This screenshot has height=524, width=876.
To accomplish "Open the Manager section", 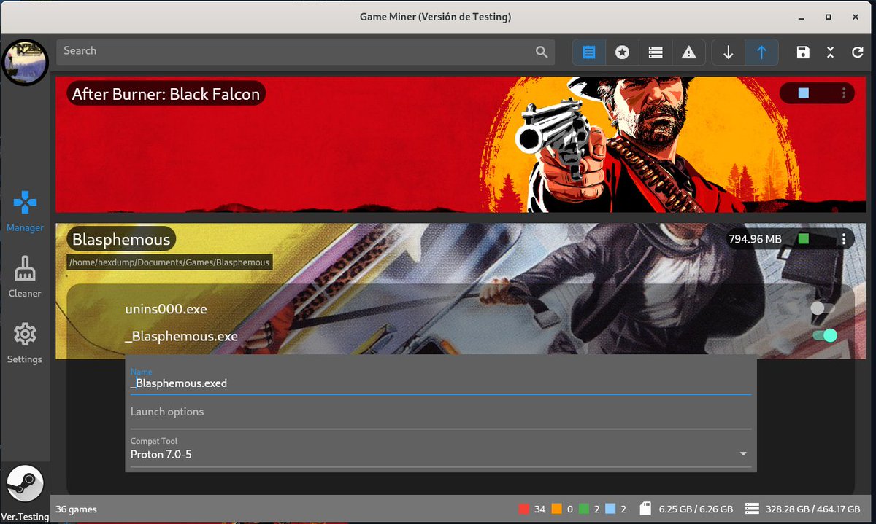I will [25, 211].
